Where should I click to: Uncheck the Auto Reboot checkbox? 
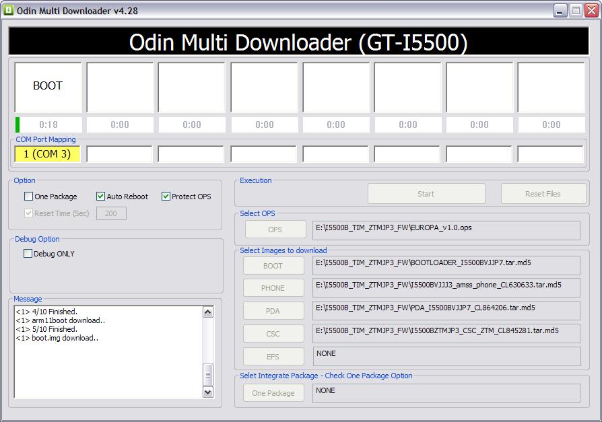point(100,197)
